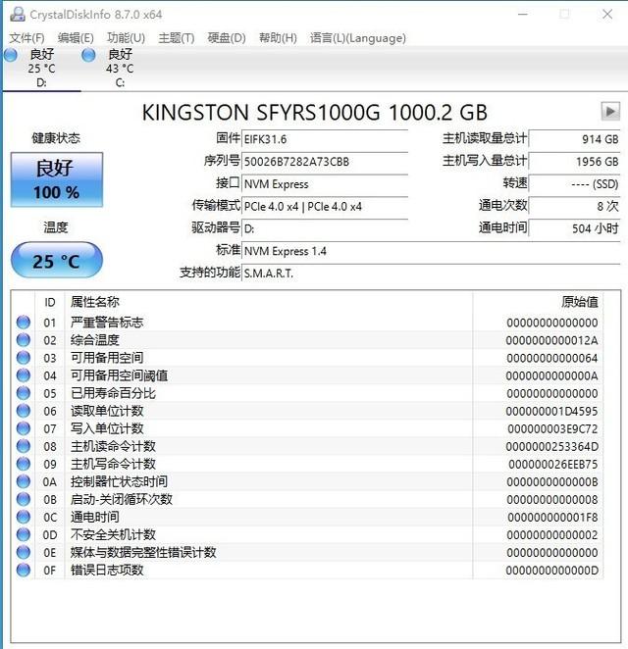
Task: Click the CrystalDiskInfo app icon in title bar
Action: tap(17, 15)
